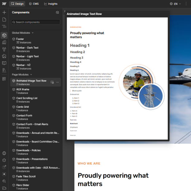Open the Variables droplets icon
The height and width of the screenshot is (191, 191).
(4, 49)
